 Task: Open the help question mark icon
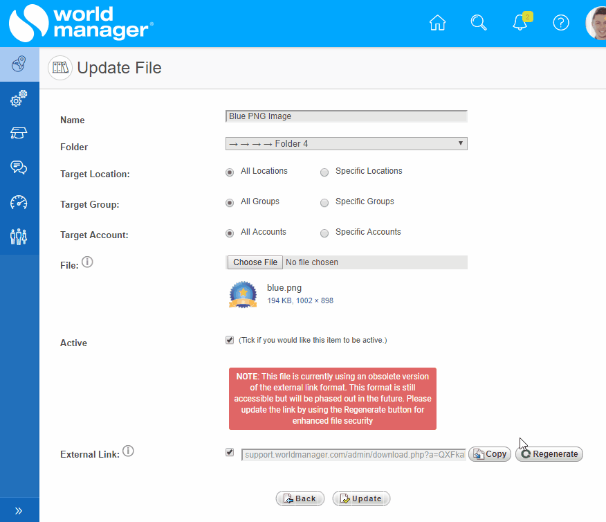pos(561,22)
